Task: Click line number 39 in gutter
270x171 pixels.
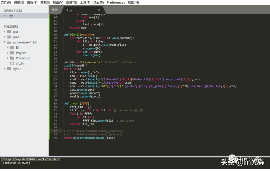Action: pos(55,103)
